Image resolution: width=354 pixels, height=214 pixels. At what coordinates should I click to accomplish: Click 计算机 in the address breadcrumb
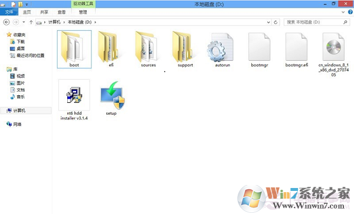click(54, 22)
